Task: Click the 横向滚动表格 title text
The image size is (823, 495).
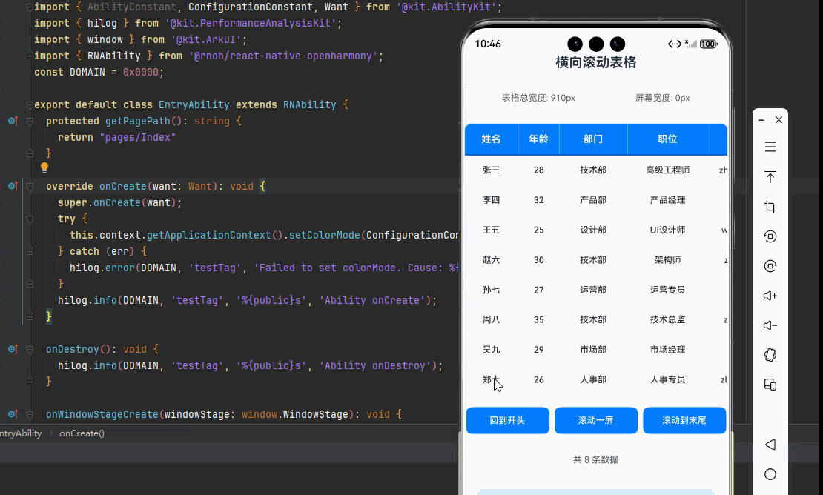Action: point(595,62)
